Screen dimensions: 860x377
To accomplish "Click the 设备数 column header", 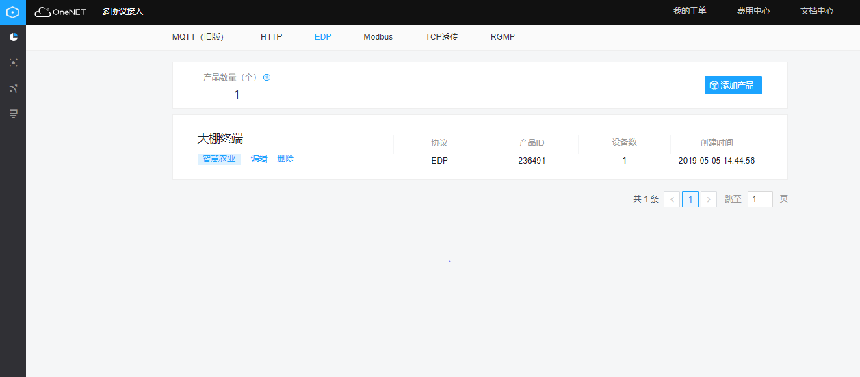I will 624,142.
